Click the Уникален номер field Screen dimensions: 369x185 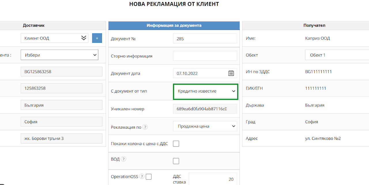(205, 109)
